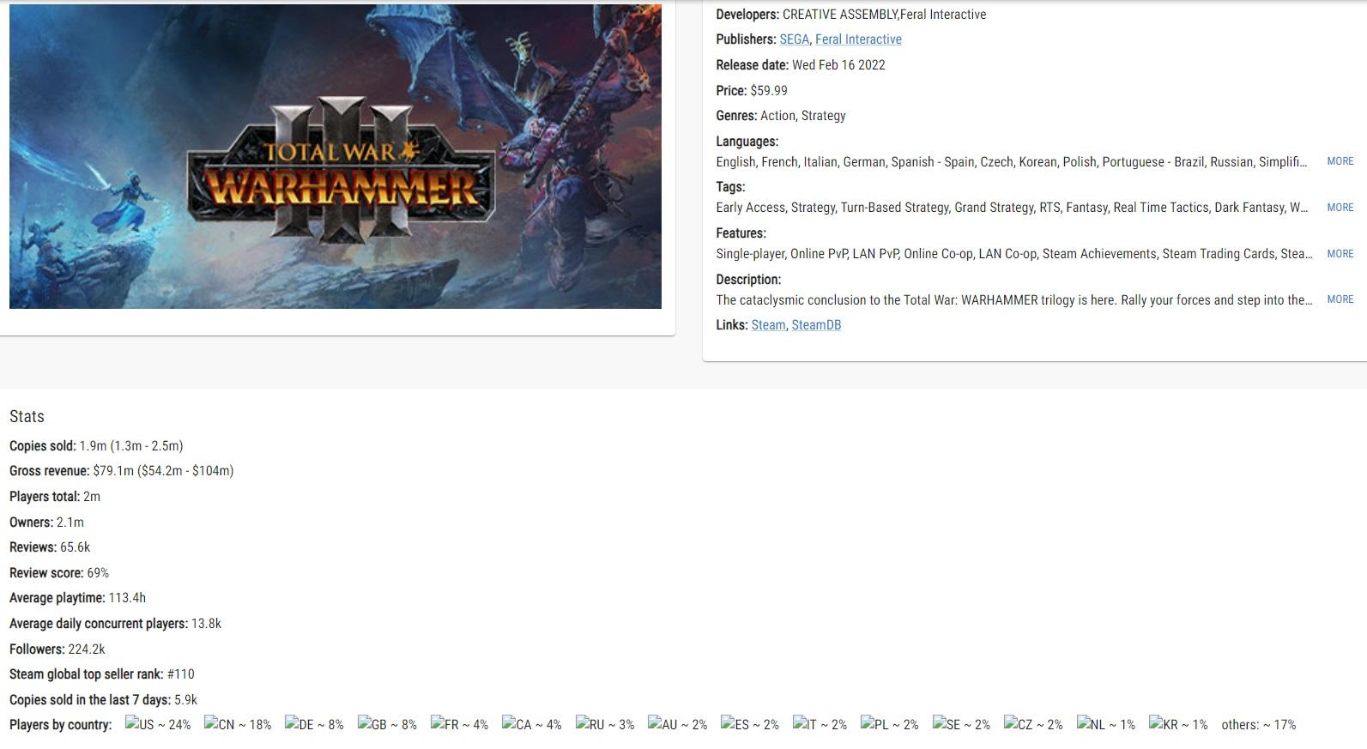Select Average daily concurrent players 13.8k
The image size is (1367, 749).
pos(115,624)
